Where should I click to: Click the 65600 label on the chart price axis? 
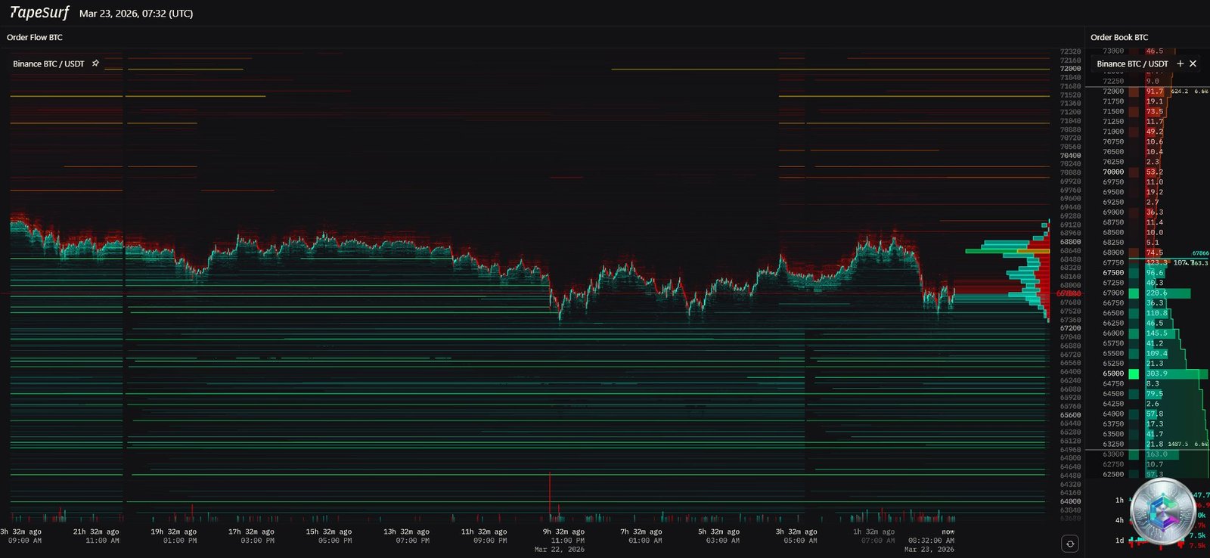pyautogui.click(x=1070, y=415)
